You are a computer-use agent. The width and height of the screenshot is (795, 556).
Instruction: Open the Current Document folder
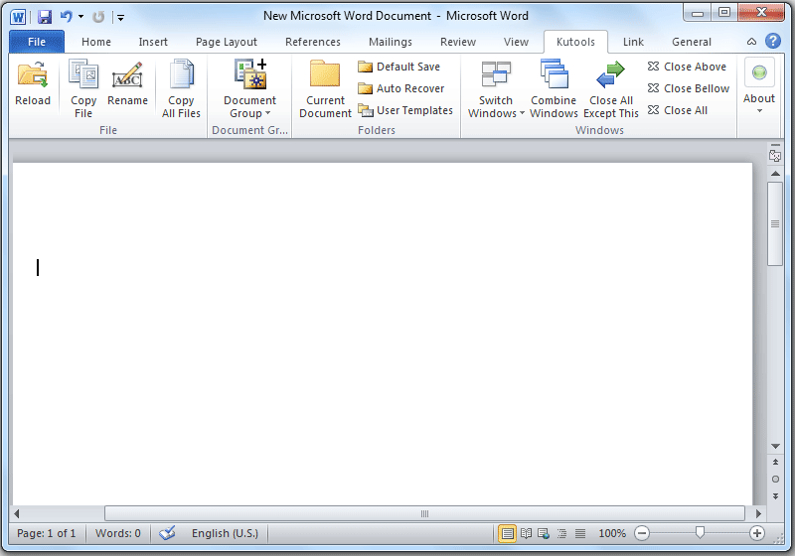325,88
